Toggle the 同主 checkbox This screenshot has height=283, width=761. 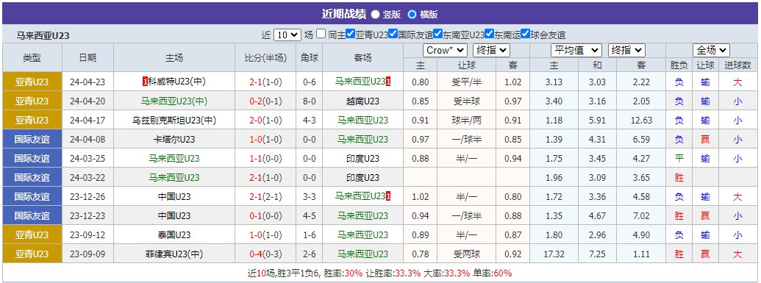(x=321, y=34)
